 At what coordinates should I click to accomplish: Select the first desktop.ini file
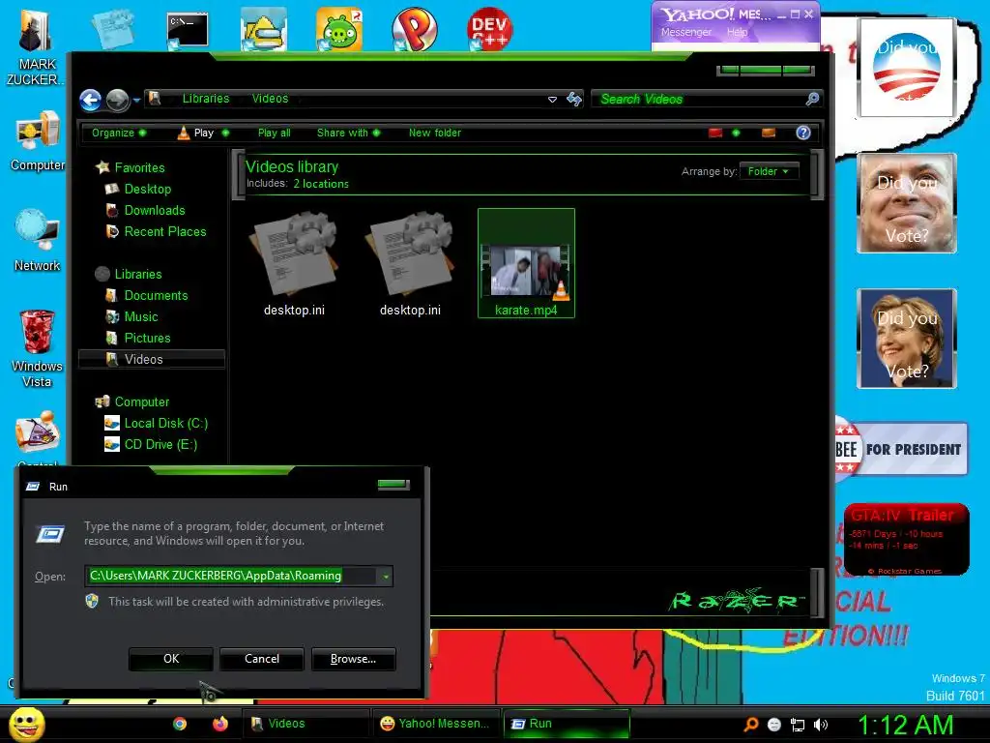(x=294, y=265)
